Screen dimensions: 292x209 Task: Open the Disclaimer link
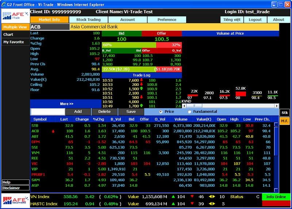[x=15, y=188]
